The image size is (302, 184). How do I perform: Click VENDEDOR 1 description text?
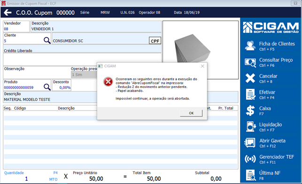43,29
